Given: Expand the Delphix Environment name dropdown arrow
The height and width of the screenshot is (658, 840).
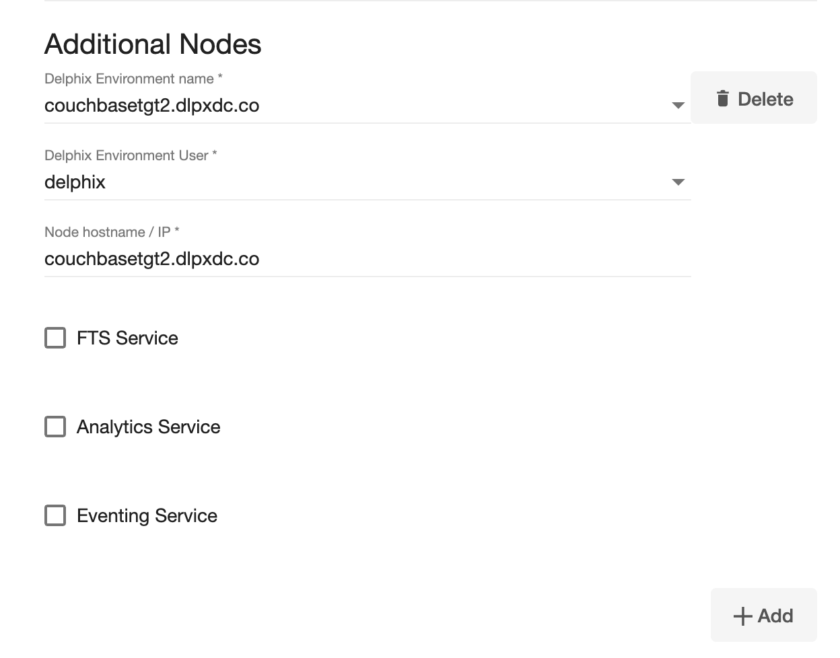Looking at the screenshot, I should click(678, 106).
